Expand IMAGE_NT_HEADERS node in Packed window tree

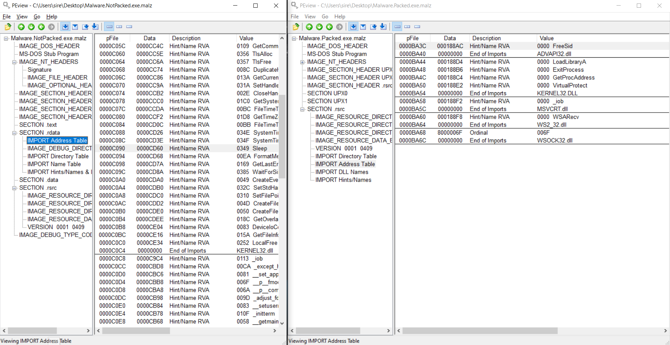click(302, 62)
